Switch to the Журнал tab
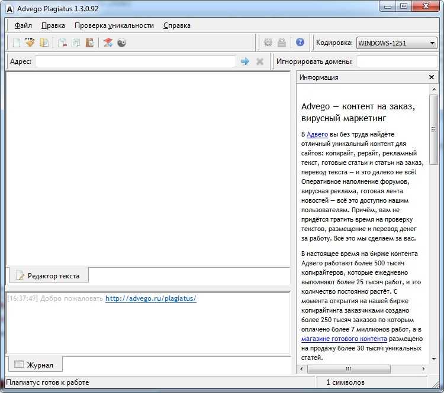444x393 pixels. (36, 365)
